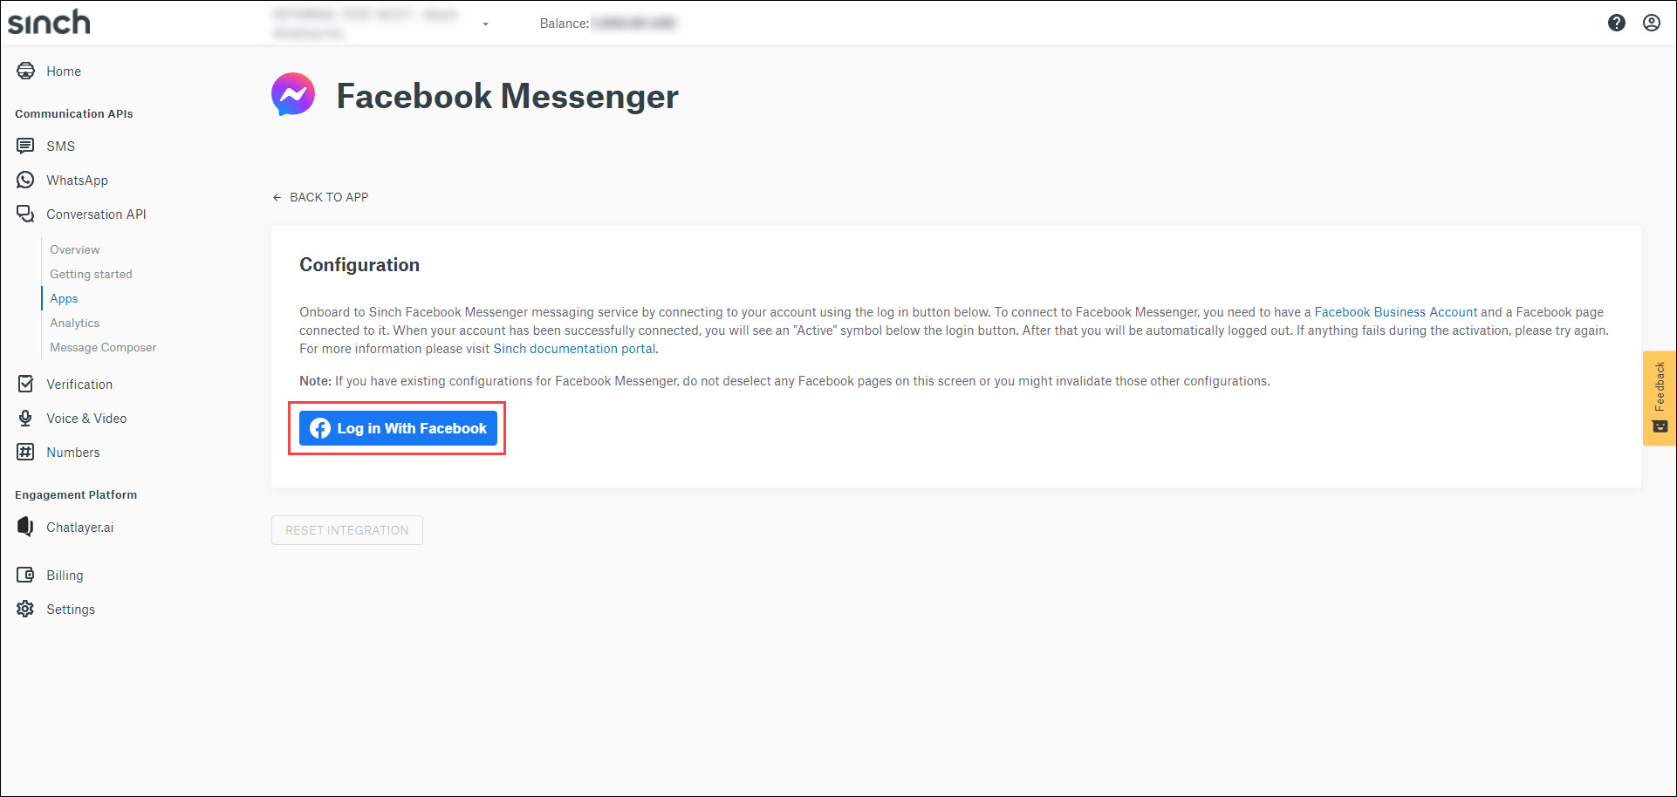Screen dimensions: 1677x797
Task: Open the Feedback side tab
Action: 1660,398
